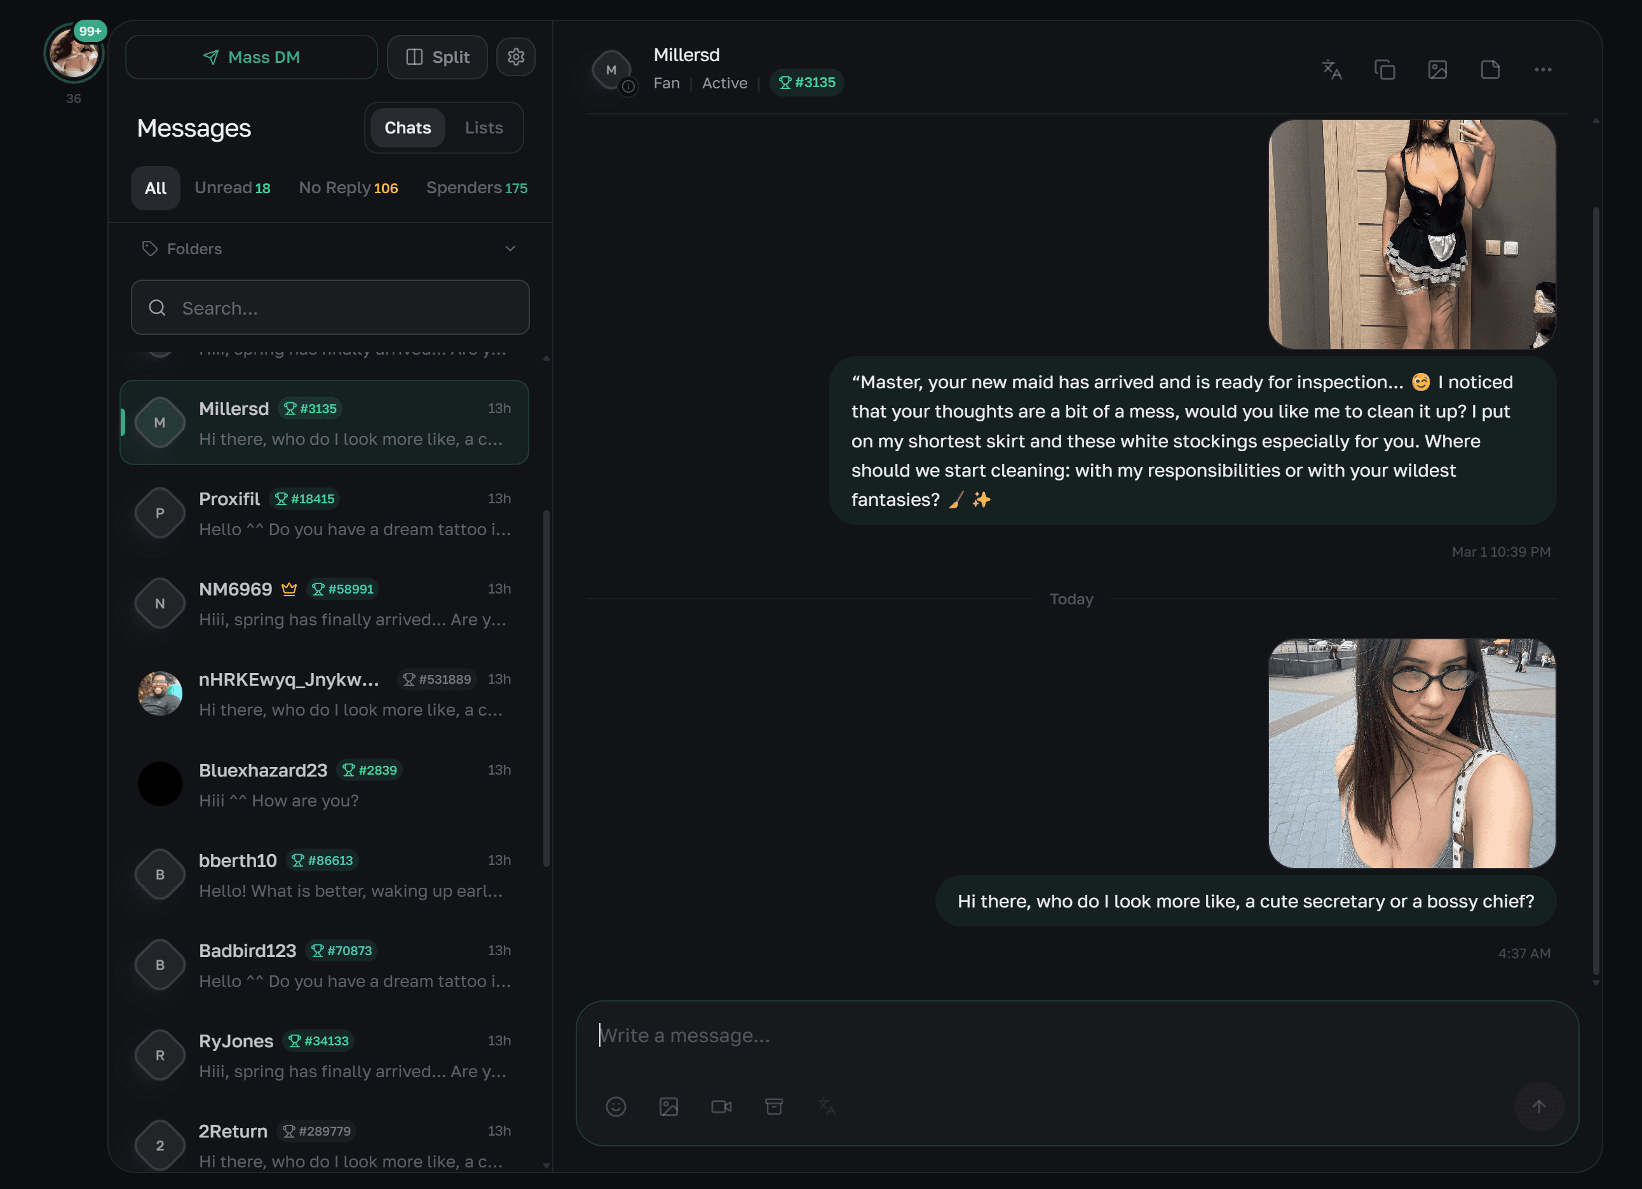Expand the Folders section chevron
This screenshot has width=1642, height=1189.
[510, 248]
